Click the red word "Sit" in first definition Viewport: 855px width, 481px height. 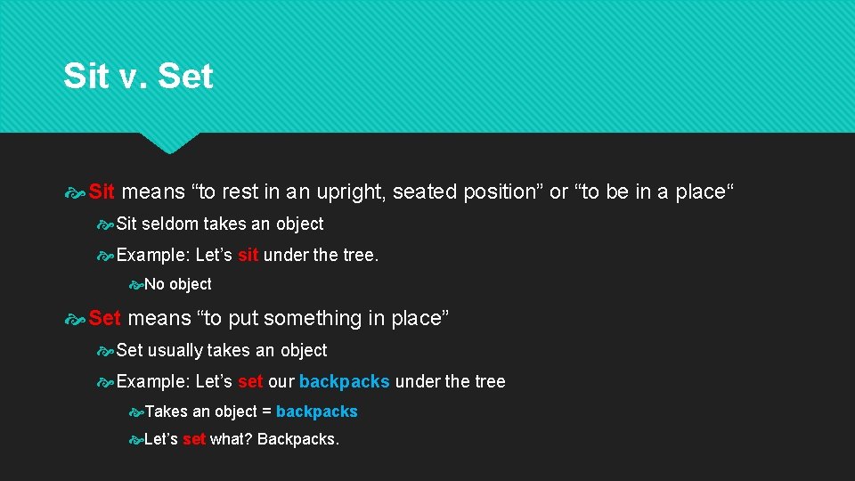tap(102, 192)
